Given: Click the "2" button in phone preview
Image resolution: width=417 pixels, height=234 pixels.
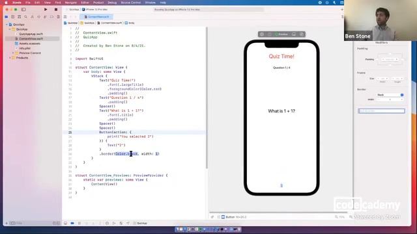Looking at the screenshot, I should pyautogui.click(x=281, y=185).
